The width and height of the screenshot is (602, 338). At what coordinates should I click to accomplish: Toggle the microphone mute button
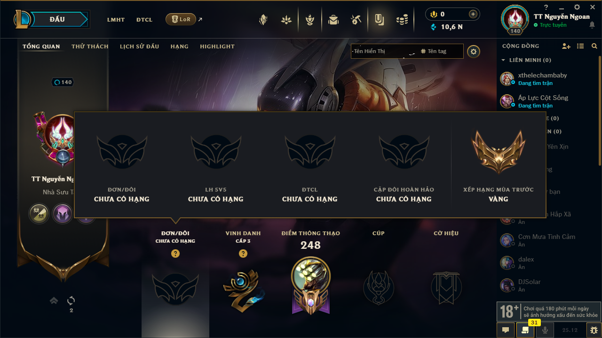(545, 330)
